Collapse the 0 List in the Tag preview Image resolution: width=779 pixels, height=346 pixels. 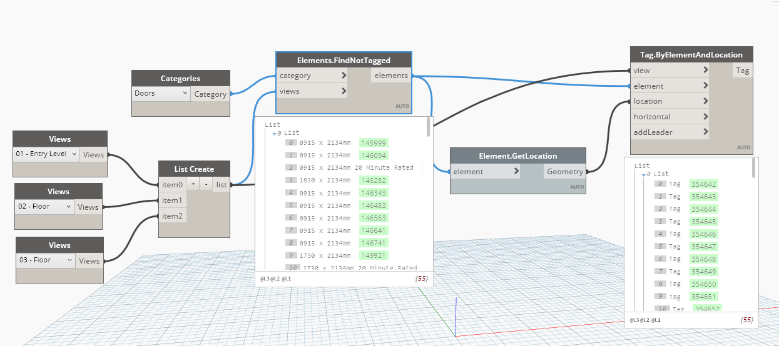(x=644, y=174)
